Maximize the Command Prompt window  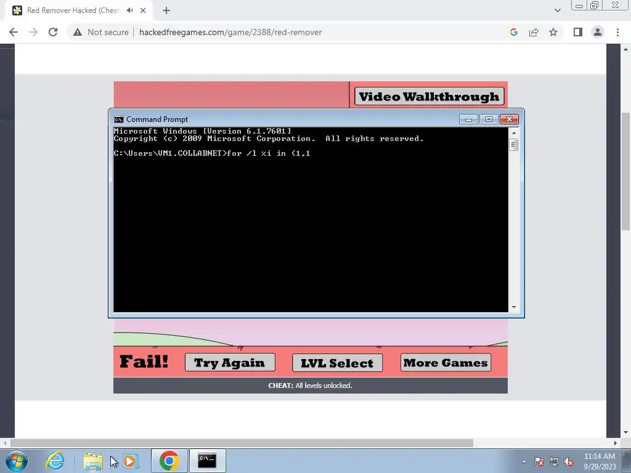point(489,119)
